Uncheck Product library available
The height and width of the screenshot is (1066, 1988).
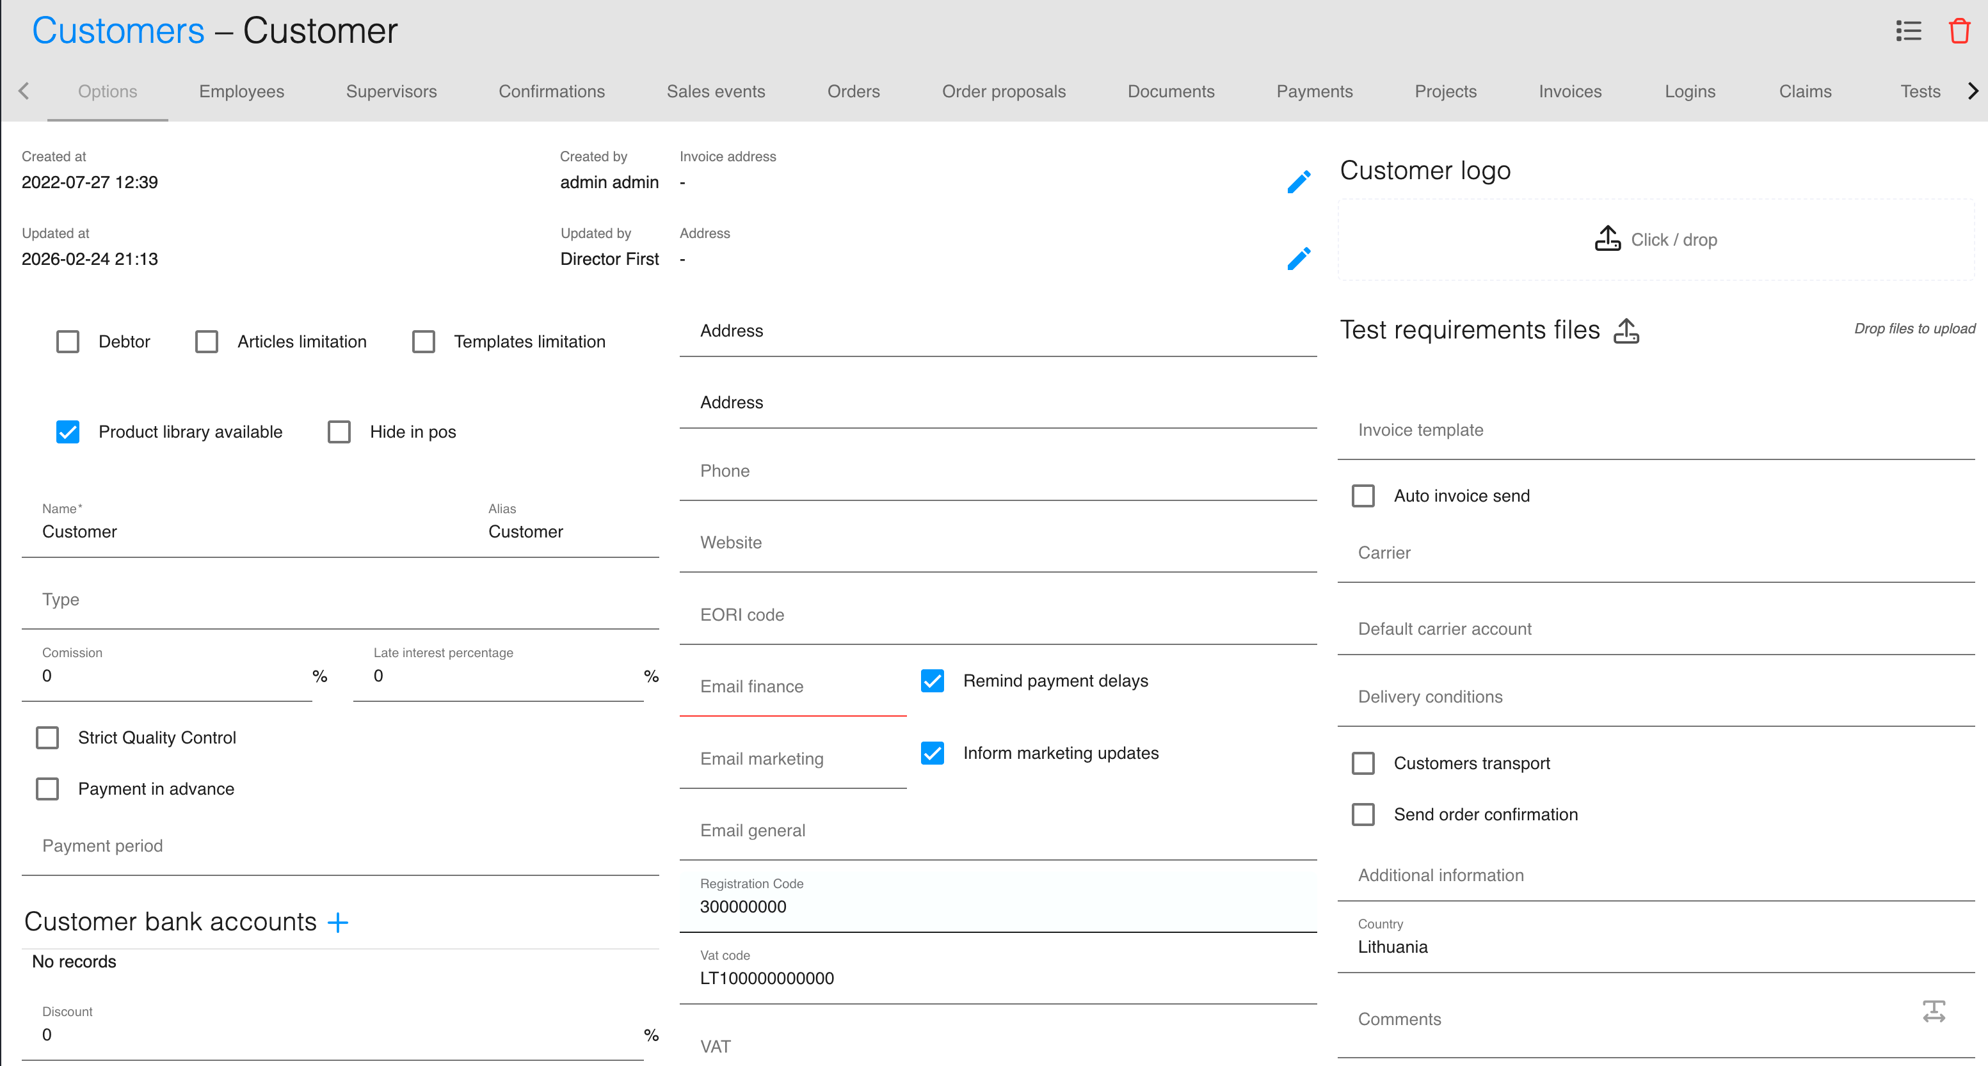[x=68, y=432]
